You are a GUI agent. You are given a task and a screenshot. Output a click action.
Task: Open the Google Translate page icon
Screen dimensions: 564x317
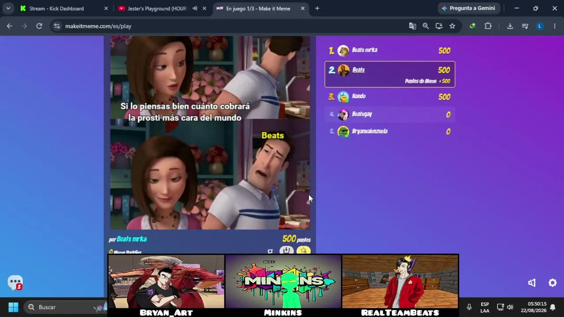pos(412,26)
